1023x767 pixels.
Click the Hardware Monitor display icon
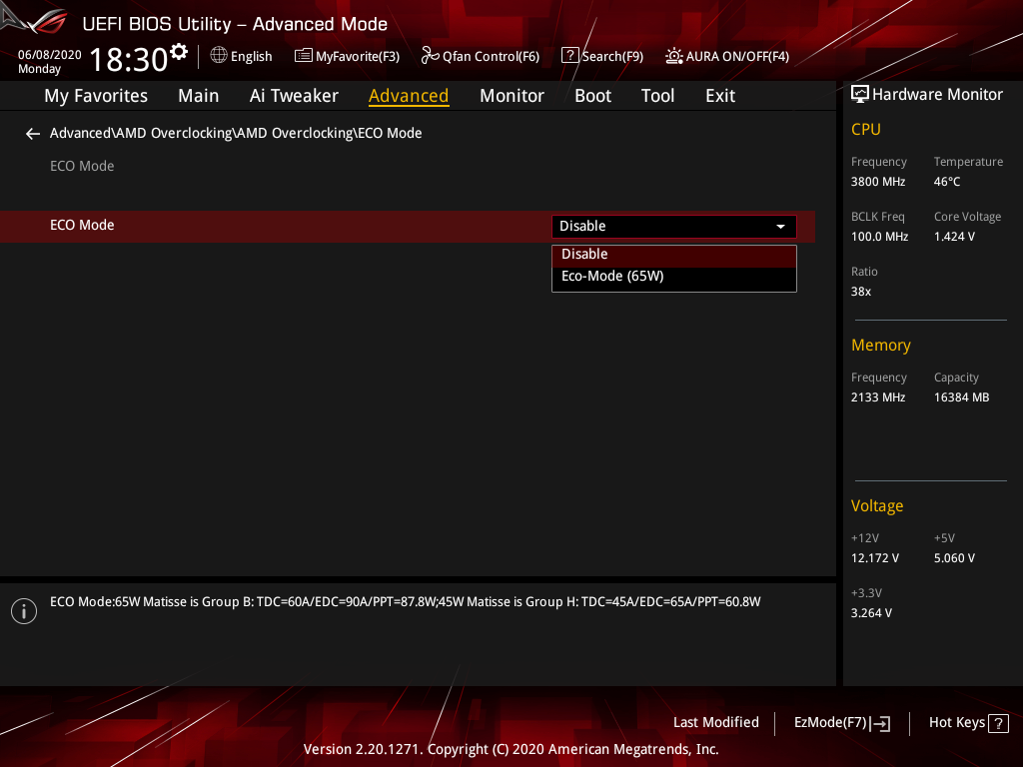[x=860, y=95]
